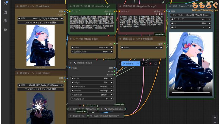Collapse the video length node
Viewport: 220px width, 124px height.
pos(120,39)
